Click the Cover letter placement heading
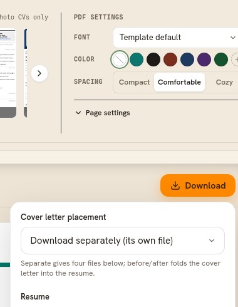The image size is (238, 307). 63,217
